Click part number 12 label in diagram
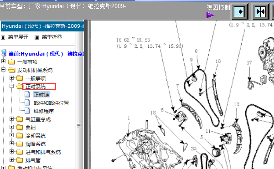 point(237,104)
